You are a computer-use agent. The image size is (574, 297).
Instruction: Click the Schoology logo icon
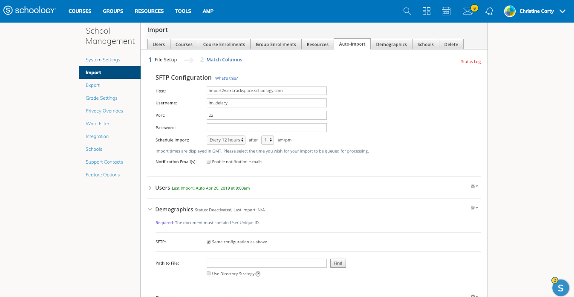coord(8,11)
